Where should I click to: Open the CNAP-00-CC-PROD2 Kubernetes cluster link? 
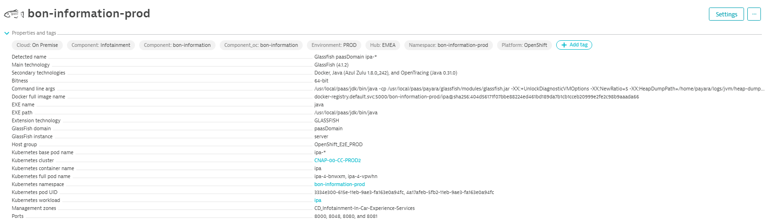337,160
